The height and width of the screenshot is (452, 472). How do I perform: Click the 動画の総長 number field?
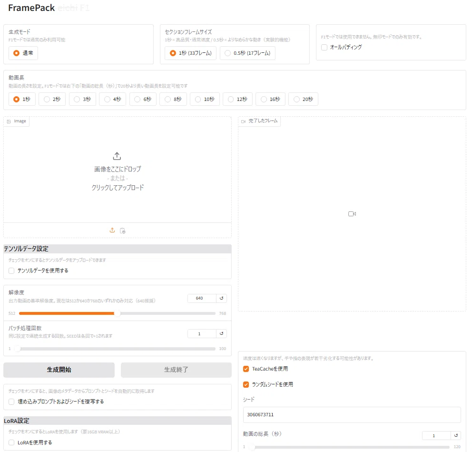(436, 435)
